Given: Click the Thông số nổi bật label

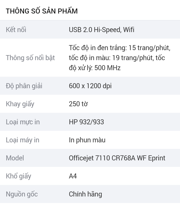Looking at the screenshot, I should 30,58.
